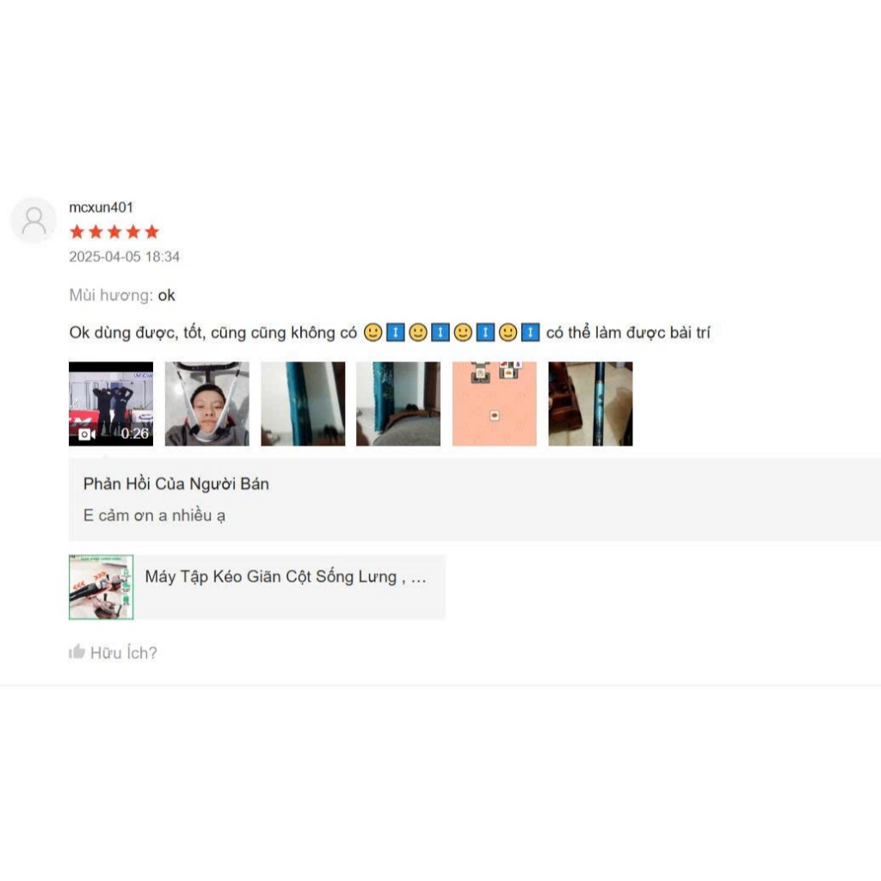881x881 pixels.
Task: Click the fifth orange rating star
Action: (151, 231)
